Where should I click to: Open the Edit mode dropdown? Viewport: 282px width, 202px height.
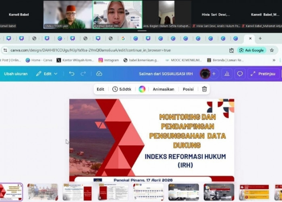[47, 74]
